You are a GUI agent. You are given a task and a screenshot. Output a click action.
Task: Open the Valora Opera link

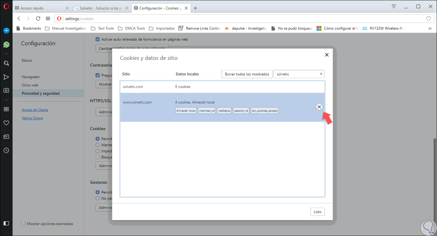(x=32, y=118)
